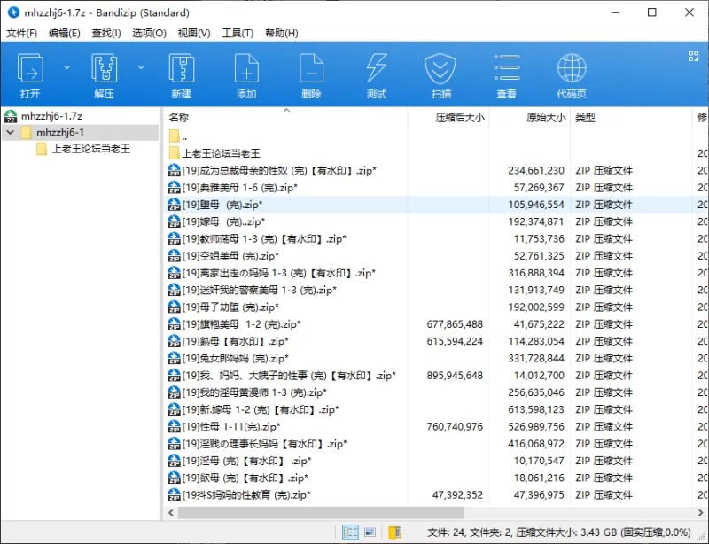The width and height of the screenshot is (709, 544).
Task: Click the 扫描 (Scan) shield icon
Action: pyautogui.click(x=440, y=75)
